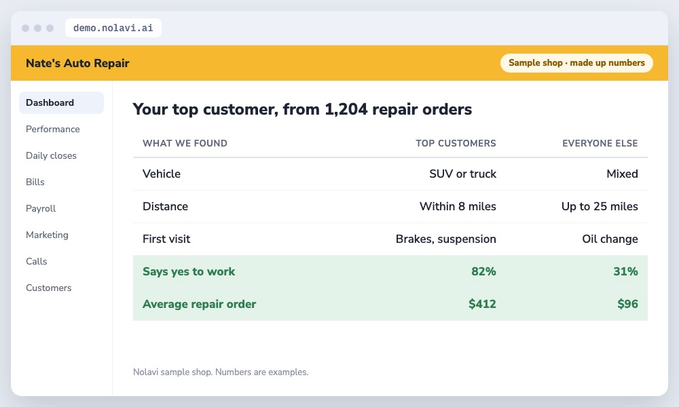Click the Up to 25 miles cell
Image resolution: width=679 pixels, height=407 pixels.
coord(600,206)
